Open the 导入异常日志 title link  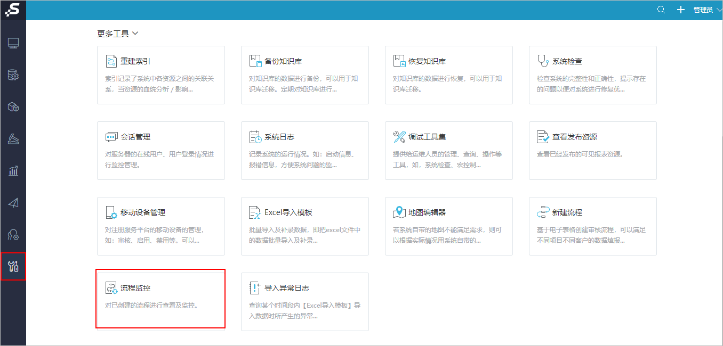tap(287, 288)
